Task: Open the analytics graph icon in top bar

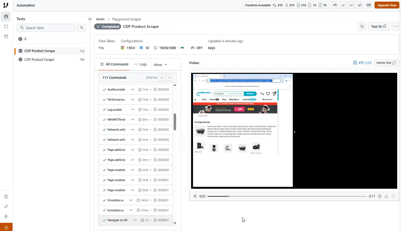Action: point(343,5)
